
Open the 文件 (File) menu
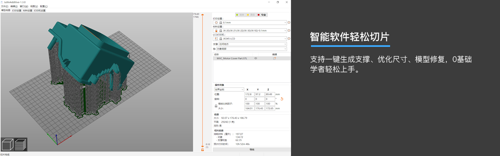[x=5, y=6]
